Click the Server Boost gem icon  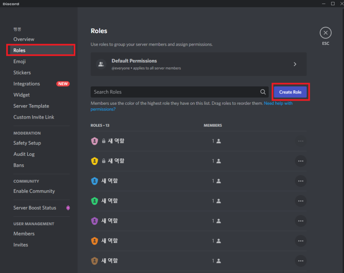click(x=68, y=208)
